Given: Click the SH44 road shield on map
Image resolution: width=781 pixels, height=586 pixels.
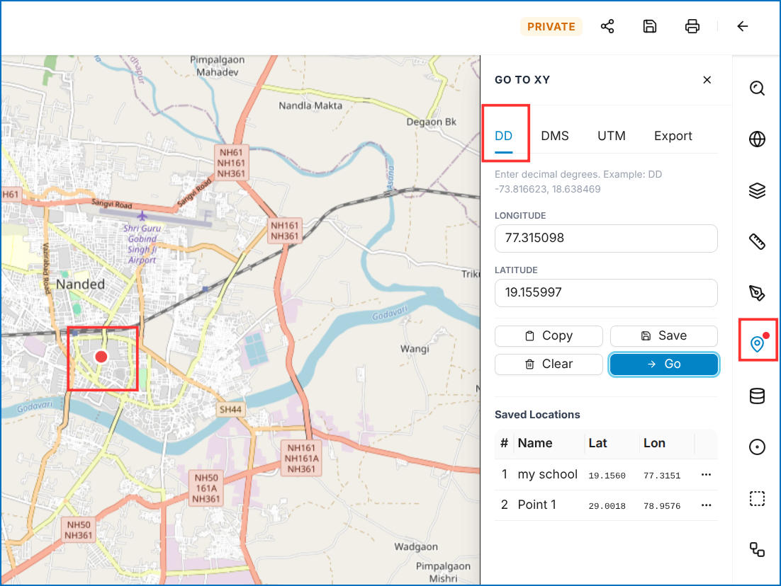Looking at the screenshot, I should click(230, 409).
